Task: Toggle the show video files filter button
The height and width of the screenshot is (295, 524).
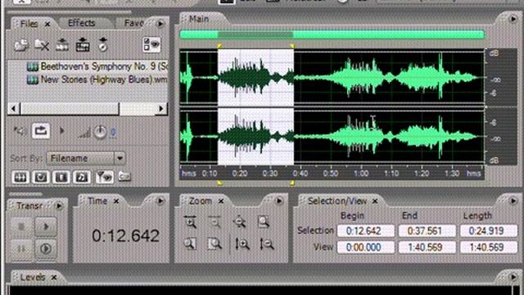Action: point(61,177)
